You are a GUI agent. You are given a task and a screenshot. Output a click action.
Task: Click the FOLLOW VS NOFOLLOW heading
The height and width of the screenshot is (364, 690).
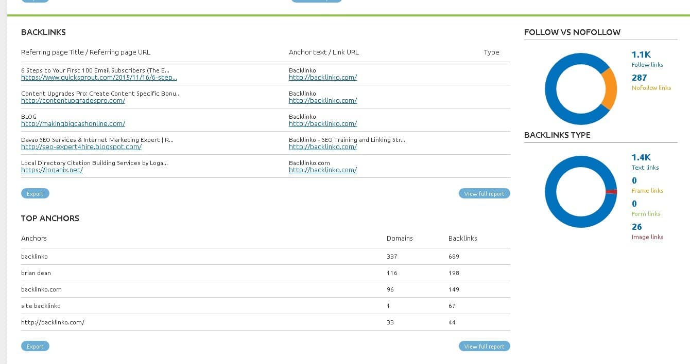[572, 32]
